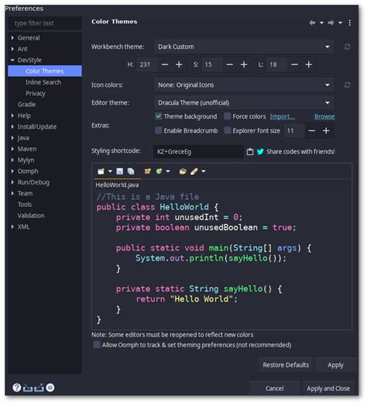Uncheck the Theme background checkbox
The image size is (367, 404).
158,116
